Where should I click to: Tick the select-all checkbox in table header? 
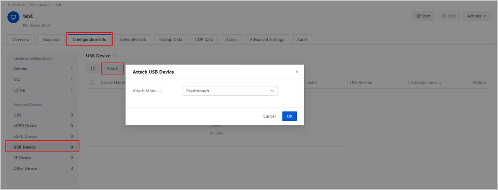coord(92,82)
